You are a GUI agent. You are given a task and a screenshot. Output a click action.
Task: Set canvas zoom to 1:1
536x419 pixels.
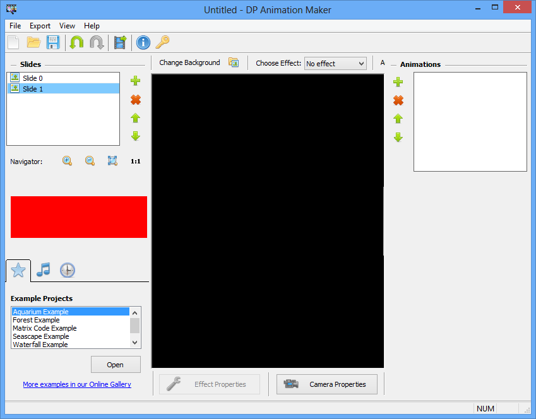point(135,161)
